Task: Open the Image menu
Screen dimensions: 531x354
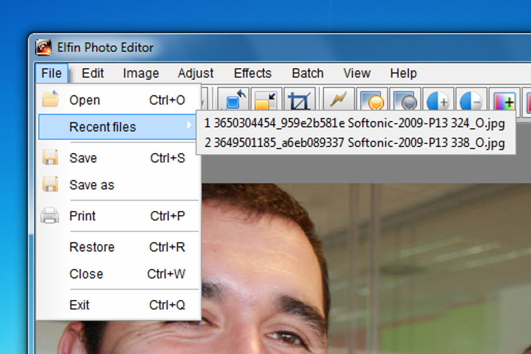Action: point(141,73)
